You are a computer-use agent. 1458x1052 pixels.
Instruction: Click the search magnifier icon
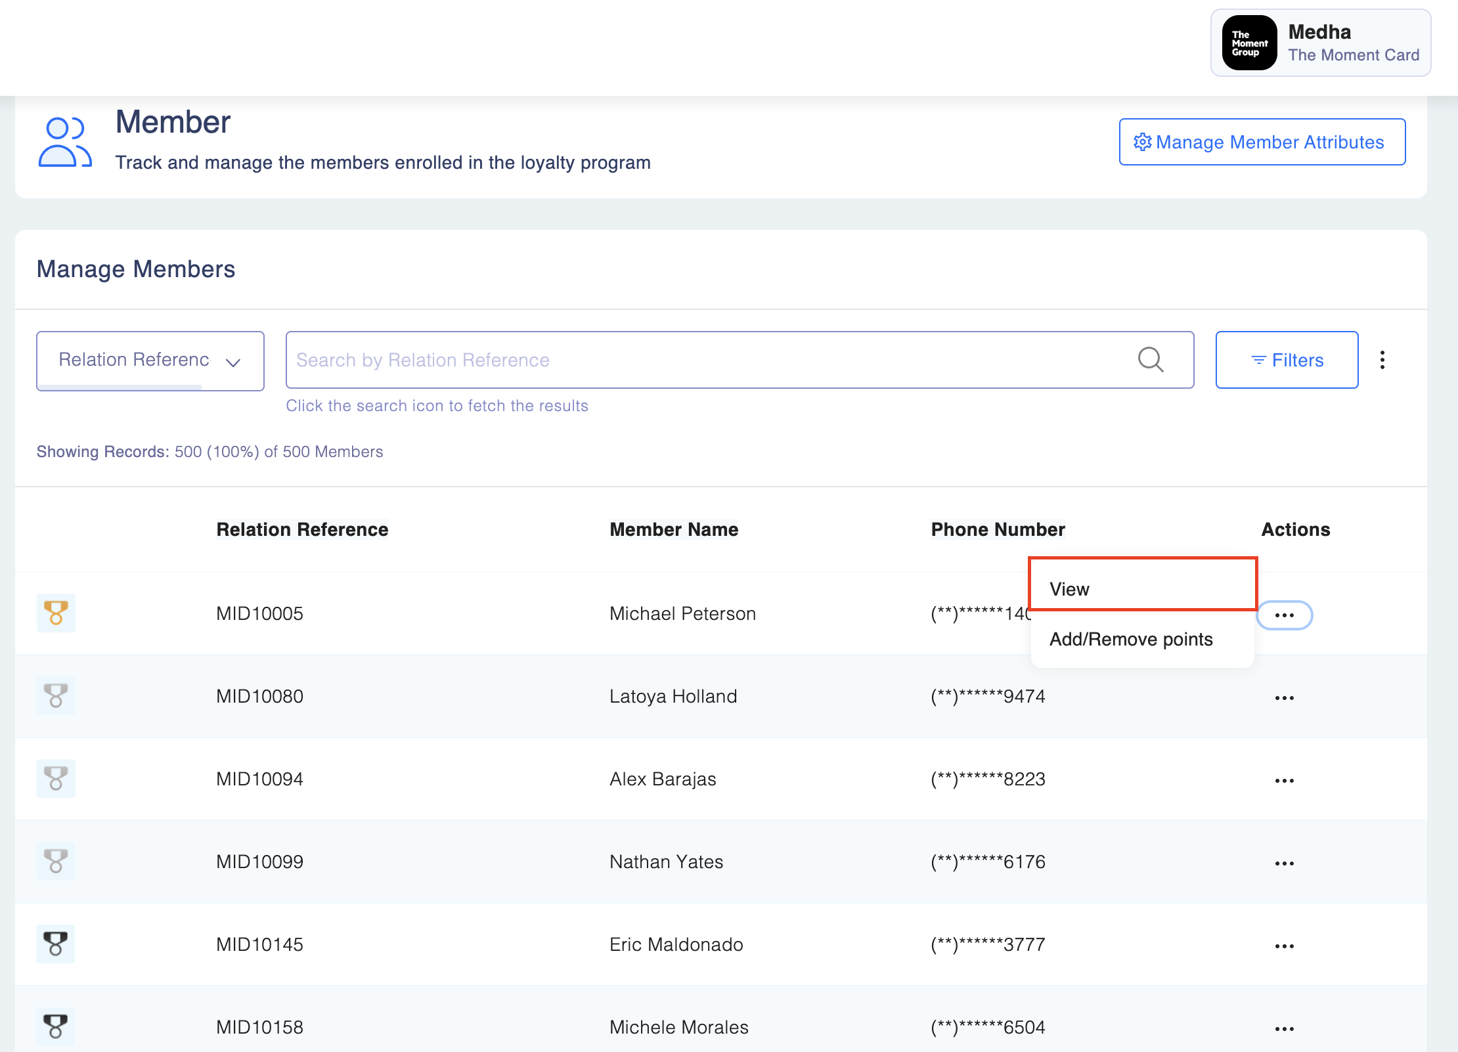pyautogui.click(x=1150, y=360)
